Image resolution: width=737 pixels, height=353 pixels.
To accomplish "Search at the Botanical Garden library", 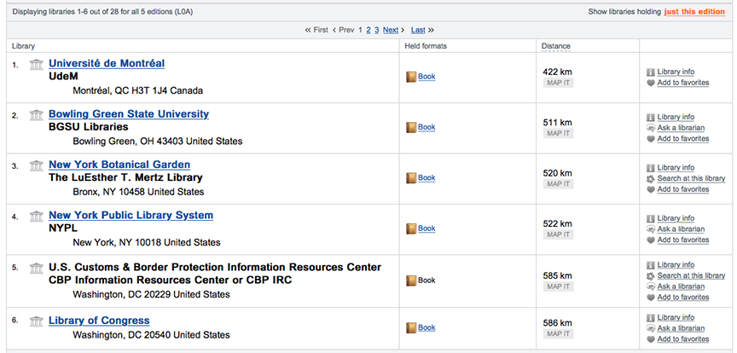I will 692,178.
